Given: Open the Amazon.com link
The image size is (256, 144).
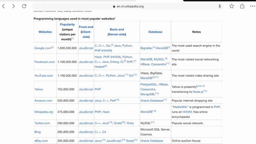Looking at the screenshot, I should pos(44,100).
